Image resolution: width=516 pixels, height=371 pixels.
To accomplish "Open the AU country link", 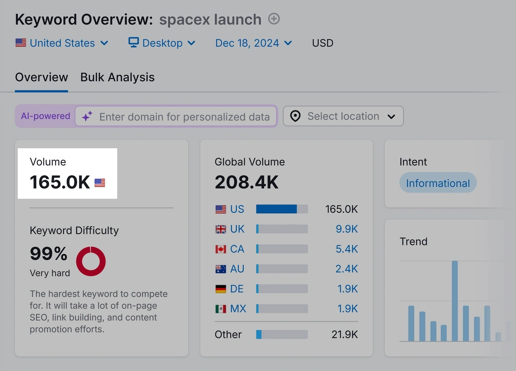I will pos(237,269).
